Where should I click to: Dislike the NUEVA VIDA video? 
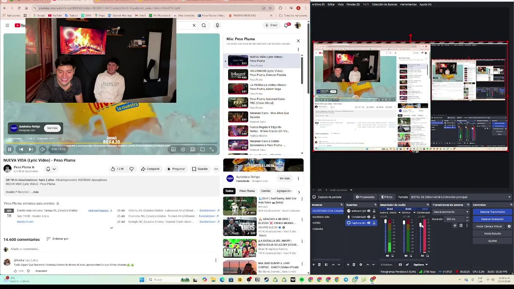[131, 169]
